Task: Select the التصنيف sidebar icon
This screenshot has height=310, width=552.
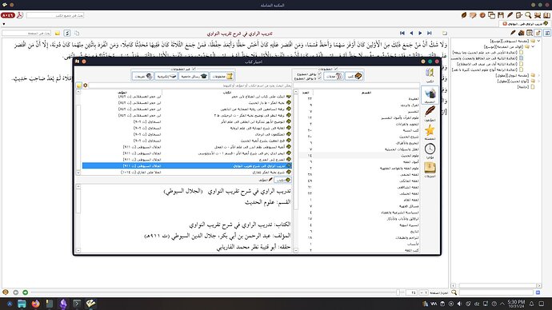Action: [x=430, y=95]
